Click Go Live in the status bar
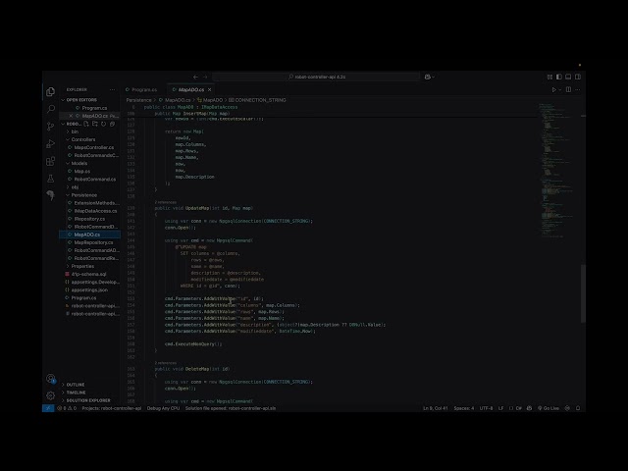Screen dimensions: 628x471 (549, 408)
